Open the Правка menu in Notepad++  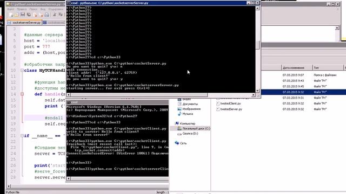(22, 9)
